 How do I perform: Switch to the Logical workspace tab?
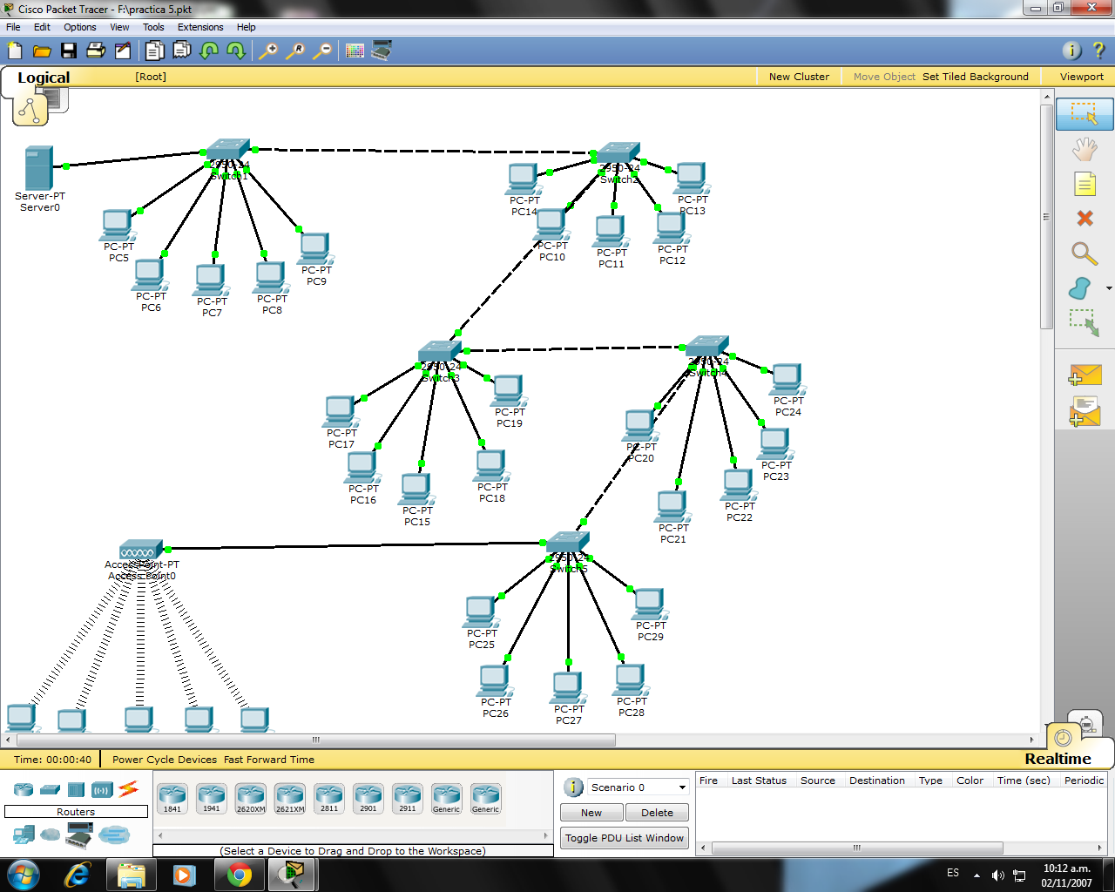pyautogui.click(x=44, y=78)
